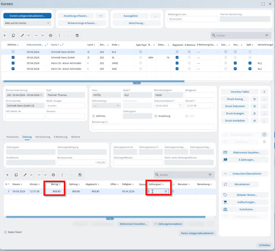Expand the Umbuchen/Übernehmen menu
Viewport: 275px width, 251px height.
click(245, 174)
